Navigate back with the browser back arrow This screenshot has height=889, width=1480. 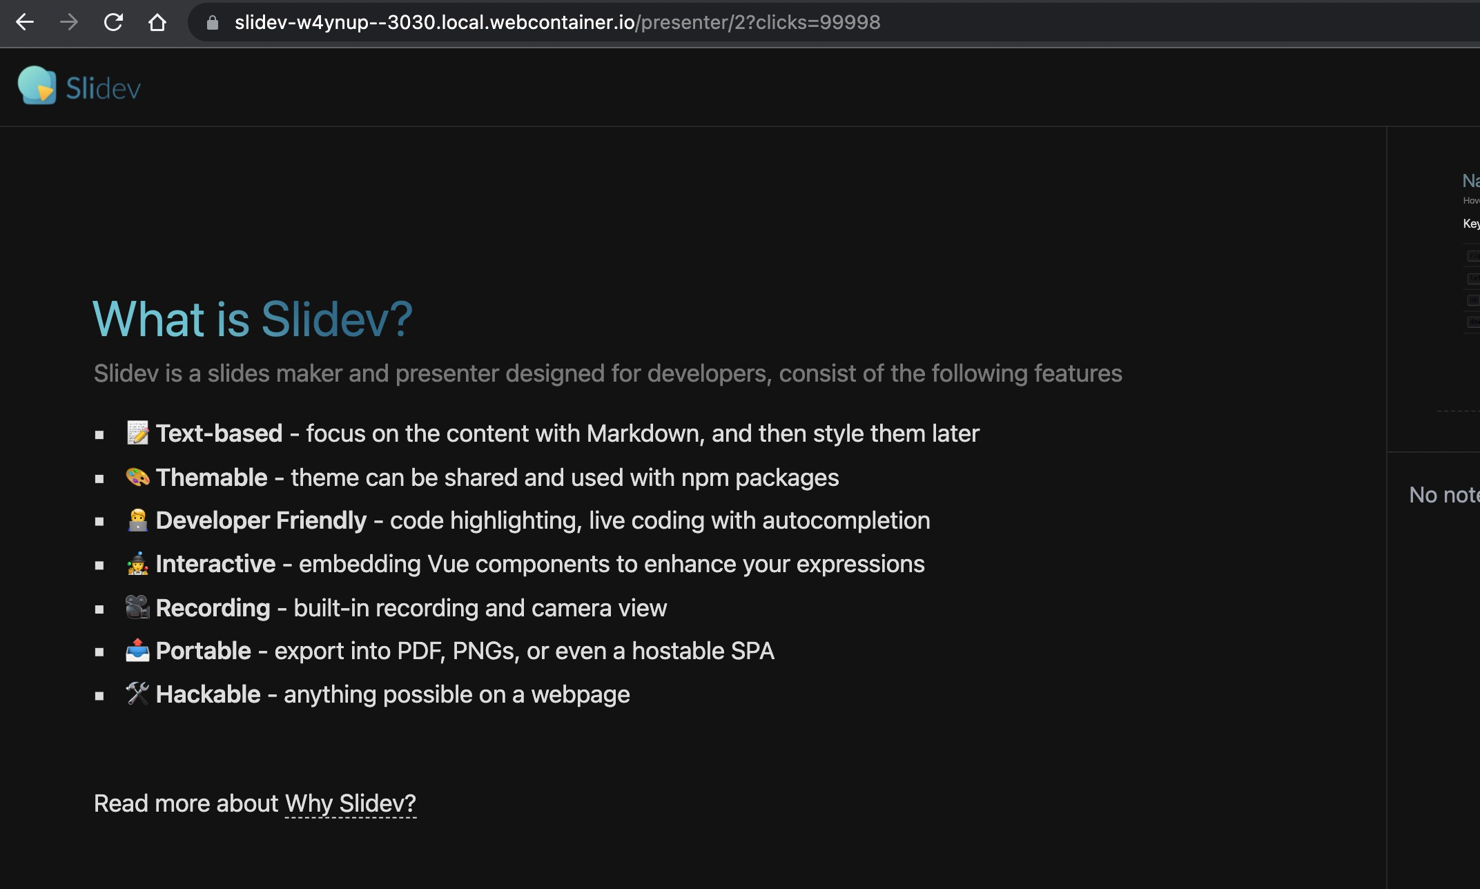coord(25,23)
